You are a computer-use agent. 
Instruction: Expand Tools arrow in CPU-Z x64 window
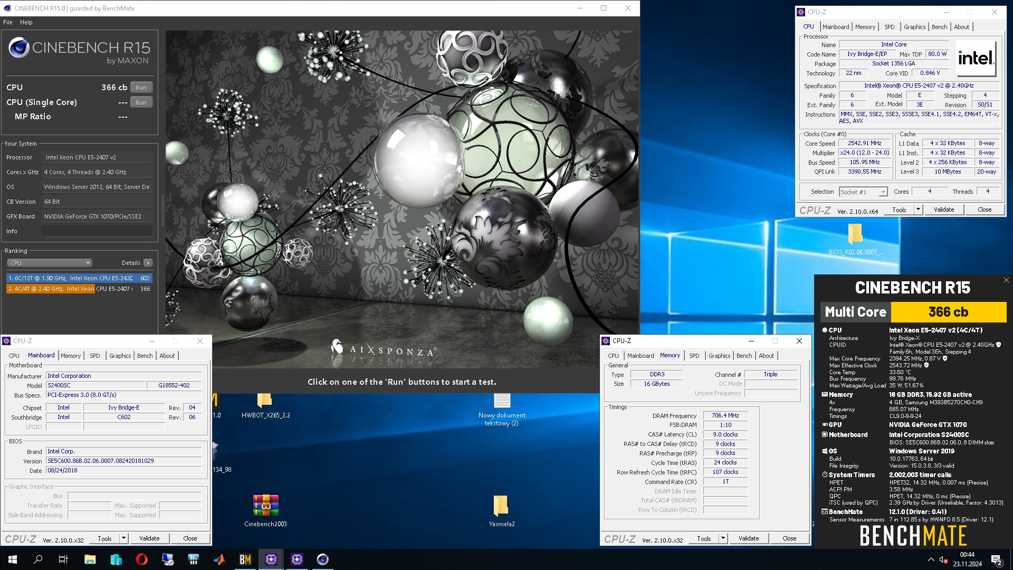(x=918, y=210)
